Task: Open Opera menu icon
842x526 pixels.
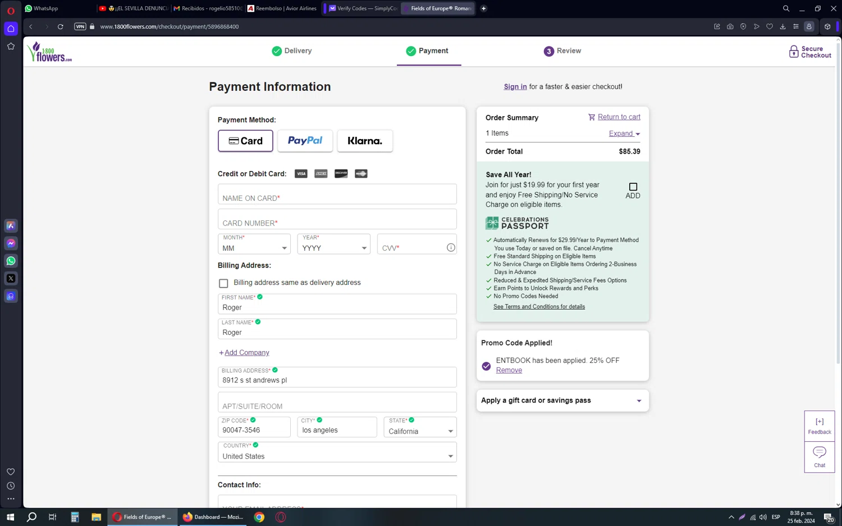Action: 11,10
